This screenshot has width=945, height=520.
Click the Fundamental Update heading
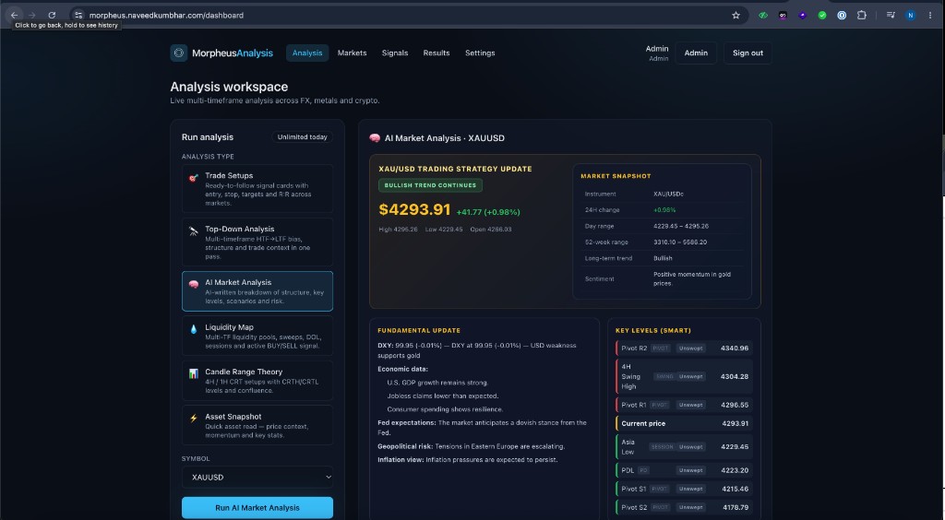click(419, 330)
